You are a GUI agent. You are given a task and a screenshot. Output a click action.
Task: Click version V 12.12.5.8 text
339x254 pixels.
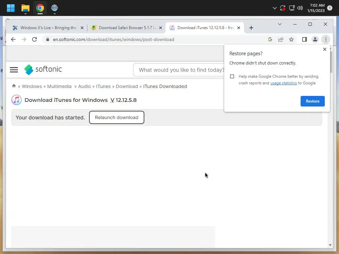click(x=123, y=100)
